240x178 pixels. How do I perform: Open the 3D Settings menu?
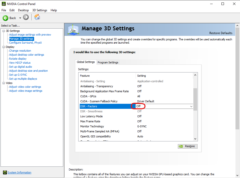40,10
